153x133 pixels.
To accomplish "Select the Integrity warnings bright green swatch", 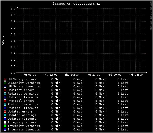I will coord(5,126).
